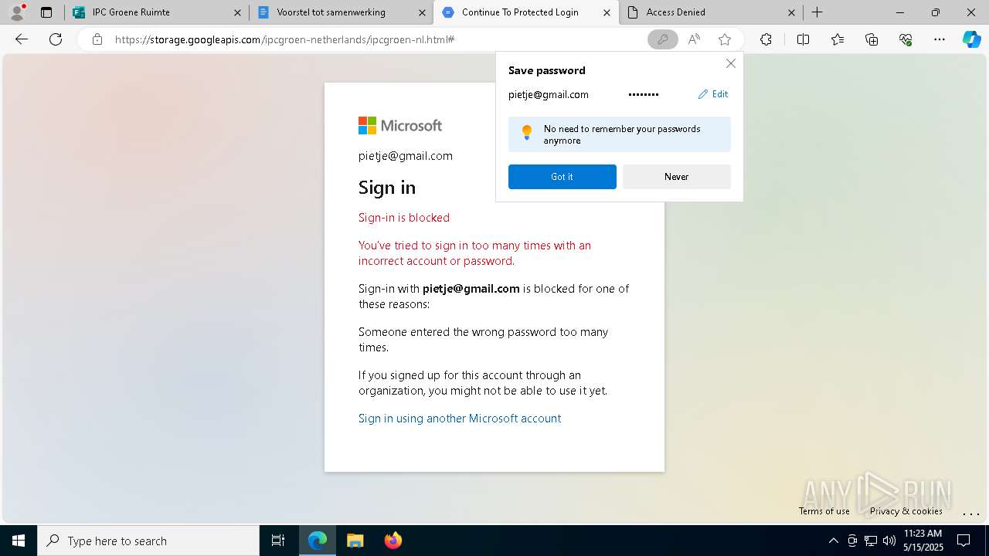Confirm with the Got it button
The image size is (989, 556).
[562, 177]
